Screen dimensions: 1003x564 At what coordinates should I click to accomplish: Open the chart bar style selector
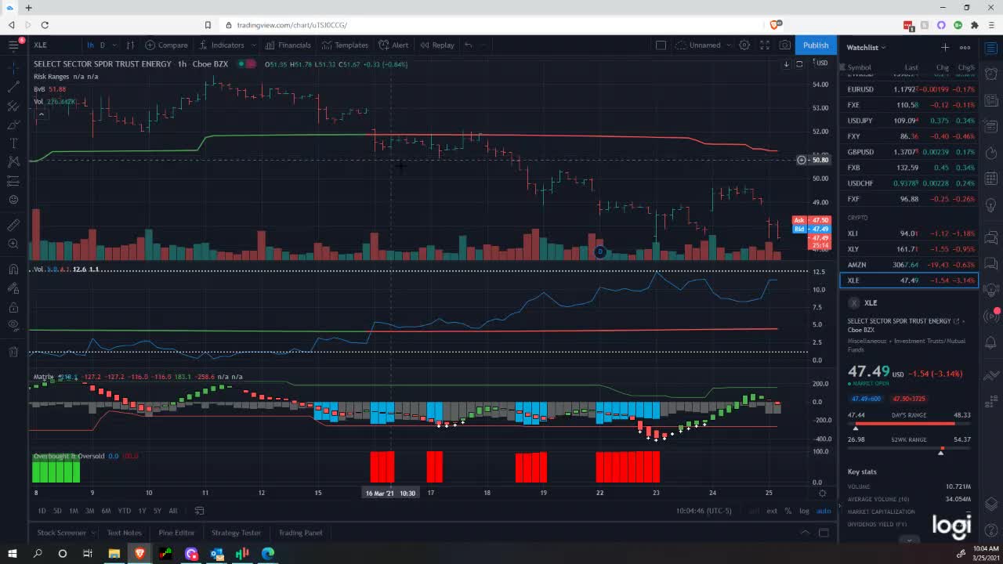(130, 45)
